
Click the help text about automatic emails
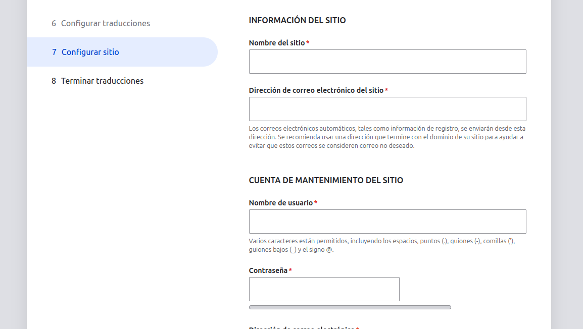387,137
